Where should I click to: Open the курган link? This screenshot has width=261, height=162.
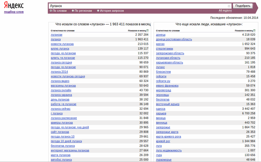[x=160, y=44]
